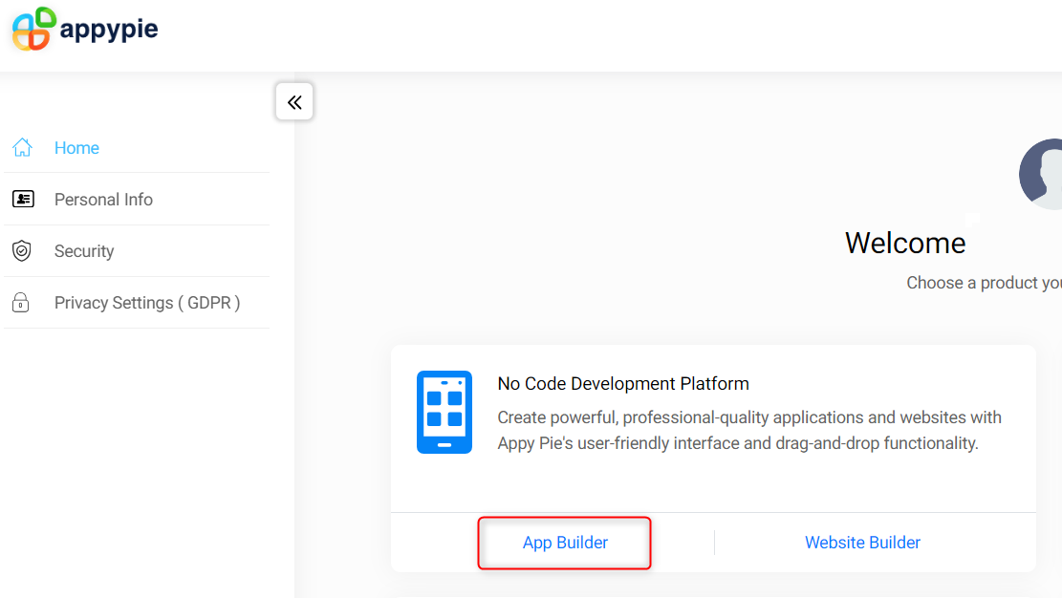This screenshot has width=1062, height=598.
Task: Click the user profile avatar
Action: 1042,175
